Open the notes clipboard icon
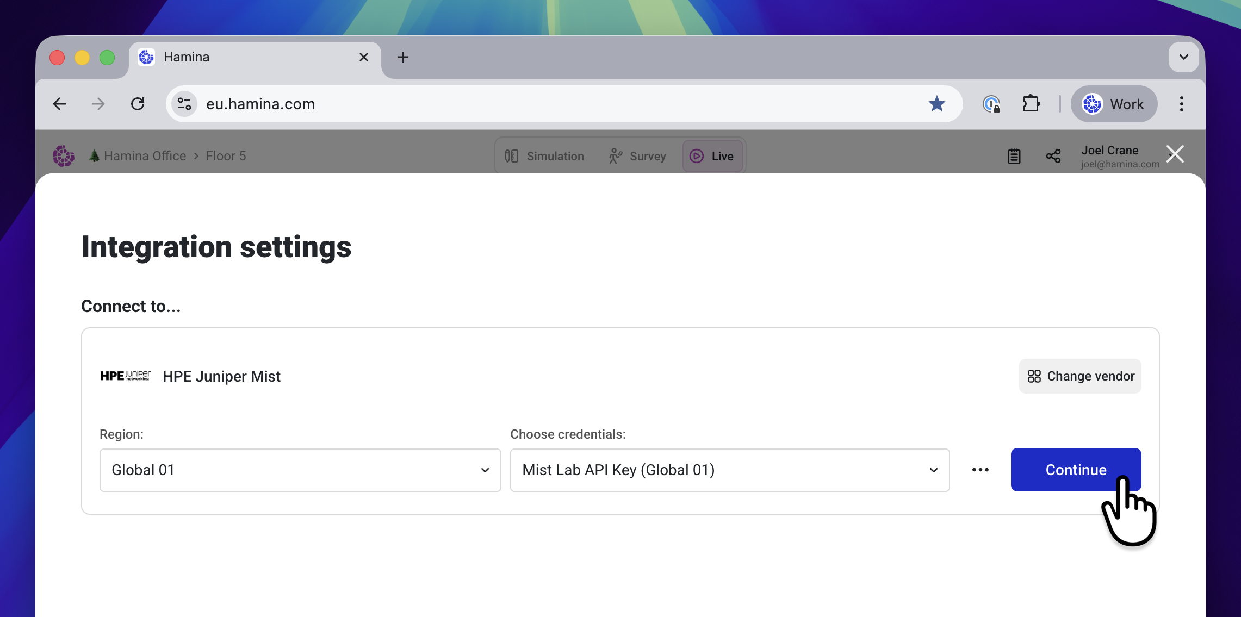Screen dimensions: 1241x617 pyautogui.click(x=1014, y=155)
